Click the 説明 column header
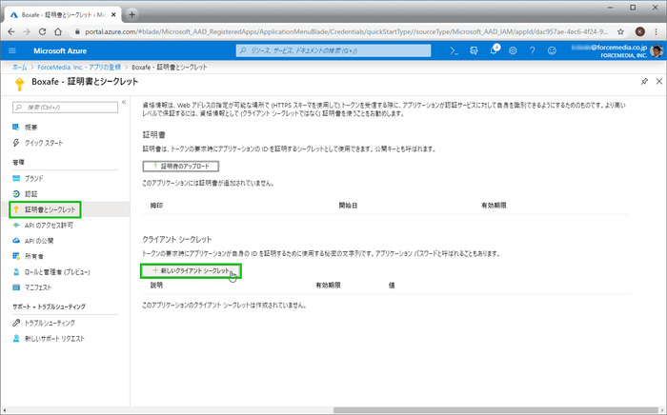The width and height of the screenshot is (667, 415). coord(156,285)
